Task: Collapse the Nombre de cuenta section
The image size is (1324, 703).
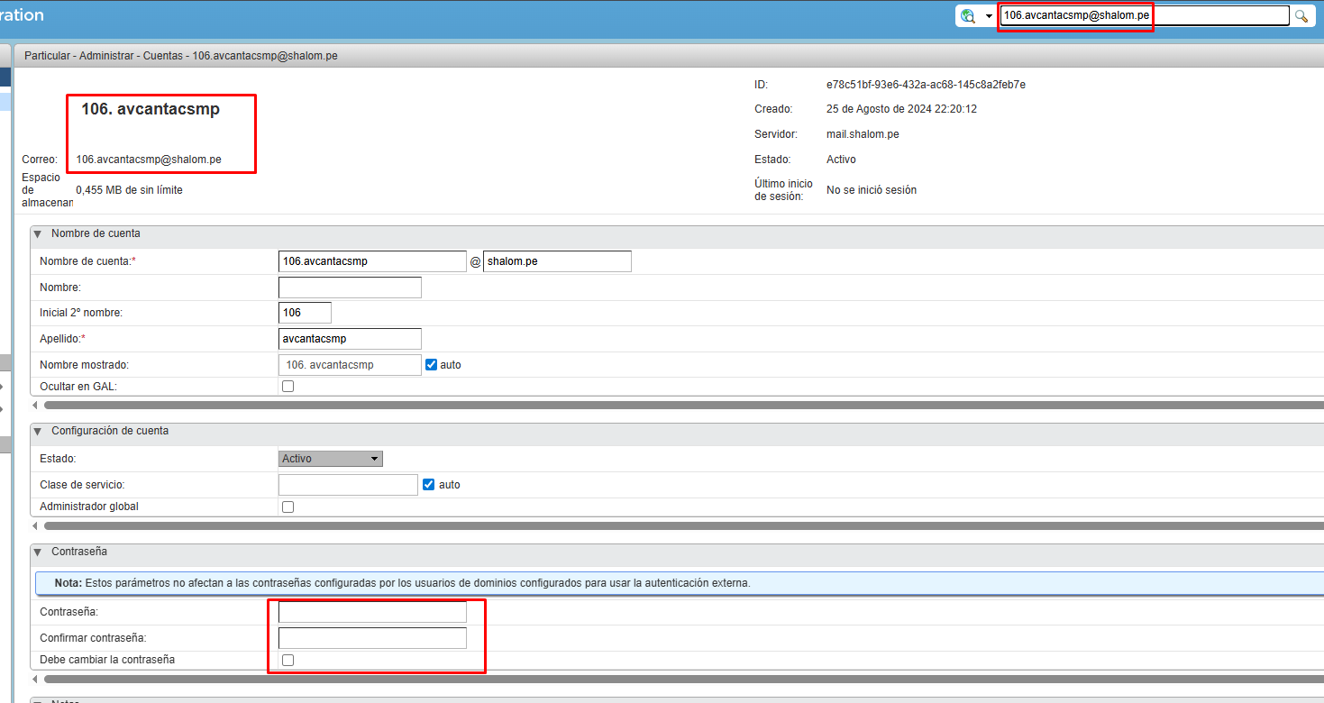Action: 38,234
